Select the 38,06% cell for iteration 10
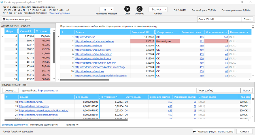 tap(42, 79)
